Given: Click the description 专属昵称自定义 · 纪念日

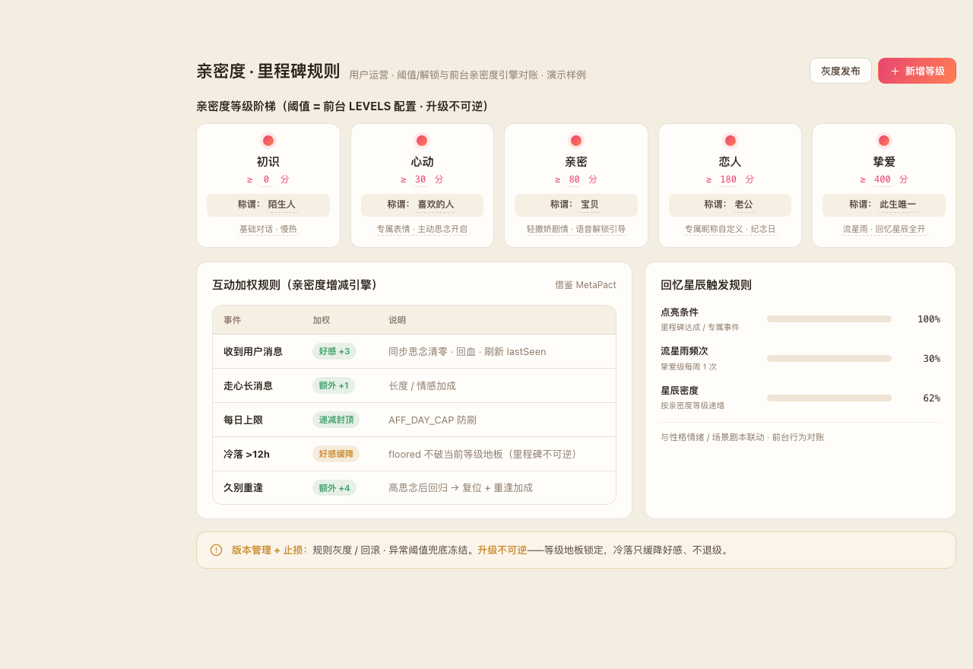Looking at the screenshot, I should tap(731, 229).
